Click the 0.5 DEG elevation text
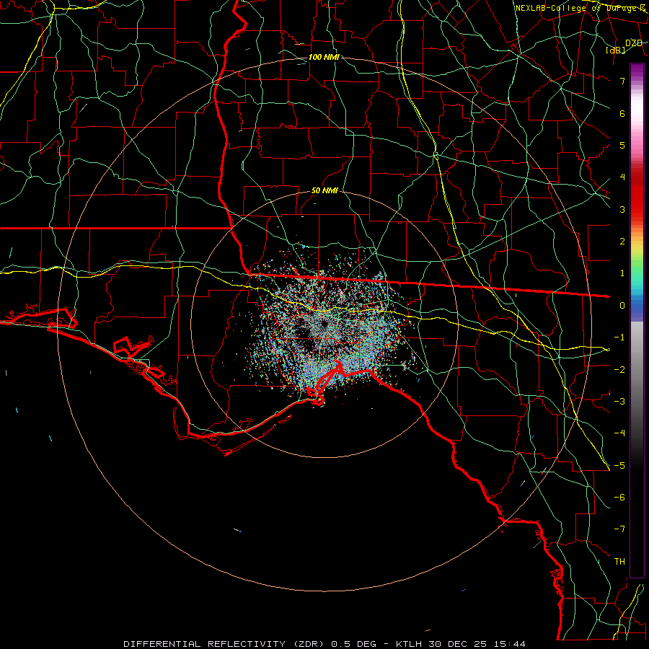Viewport: 649px width, 649px height. [x=353, y=644]
